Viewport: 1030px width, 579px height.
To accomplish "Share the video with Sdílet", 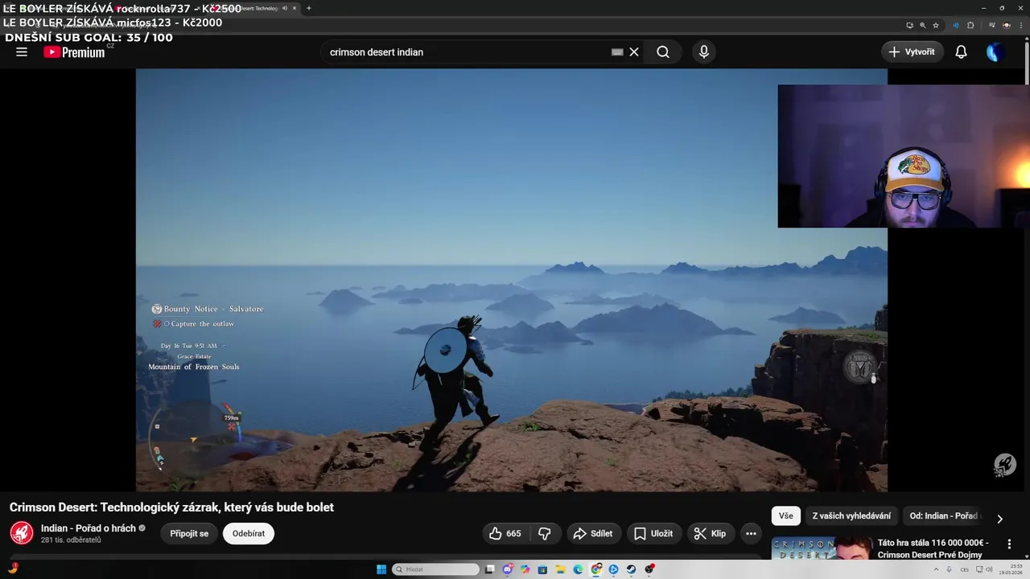I will (x=595, y=533).
